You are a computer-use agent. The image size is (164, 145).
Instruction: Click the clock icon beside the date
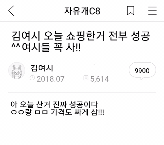pyautogui.click(x=32, y=78)
